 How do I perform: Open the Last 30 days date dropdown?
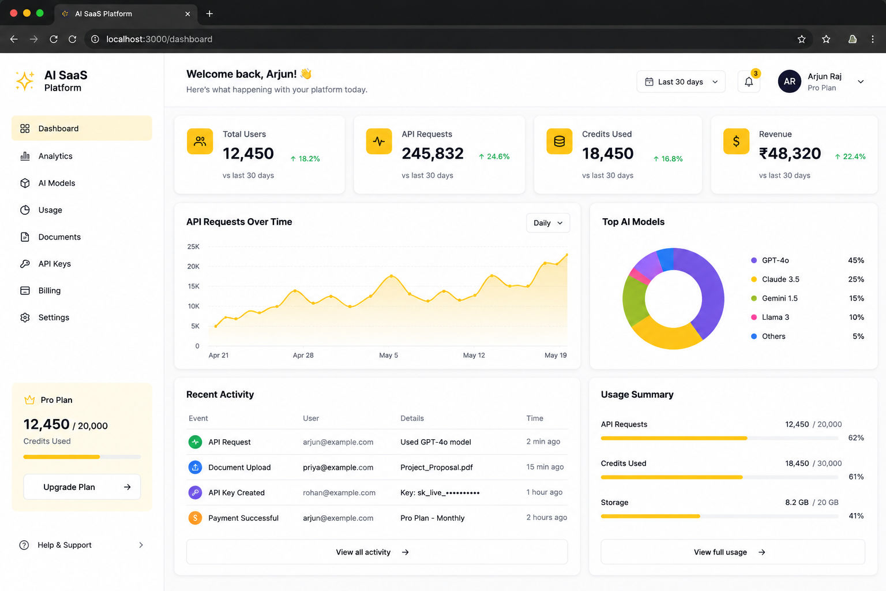[681, 82]
